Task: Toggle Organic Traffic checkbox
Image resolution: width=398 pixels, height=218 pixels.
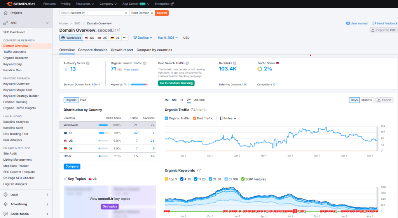Action: point(166,118)
